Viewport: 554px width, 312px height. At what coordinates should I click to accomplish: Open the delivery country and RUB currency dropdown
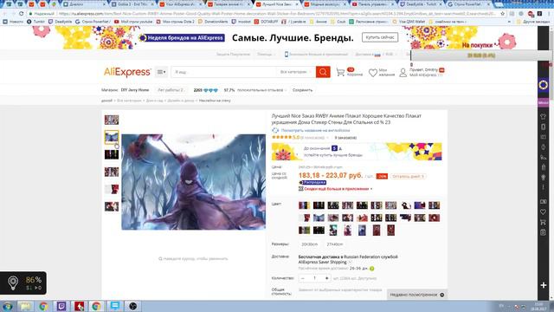coord(377,54)
